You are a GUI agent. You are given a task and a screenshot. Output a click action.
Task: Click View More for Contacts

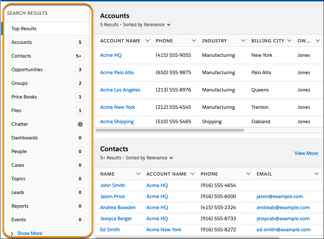(306, 153)
